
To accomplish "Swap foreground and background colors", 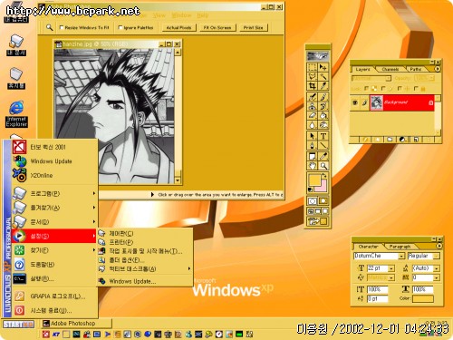I will pyautogui.click(x=324, y=175).
